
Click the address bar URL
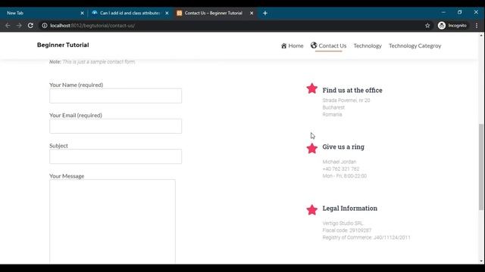tap(92, 26)
